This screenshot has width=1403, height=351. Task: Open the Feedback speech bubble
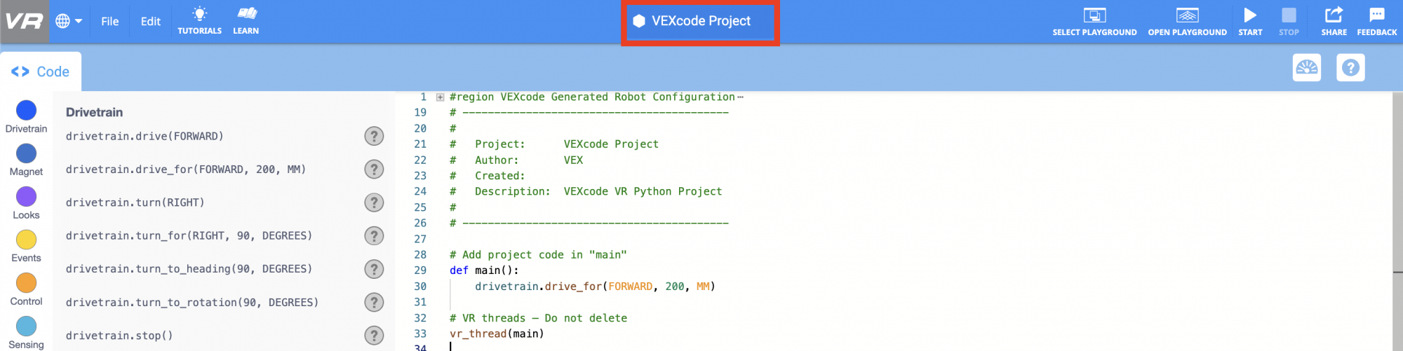(x=1376, y=22)
